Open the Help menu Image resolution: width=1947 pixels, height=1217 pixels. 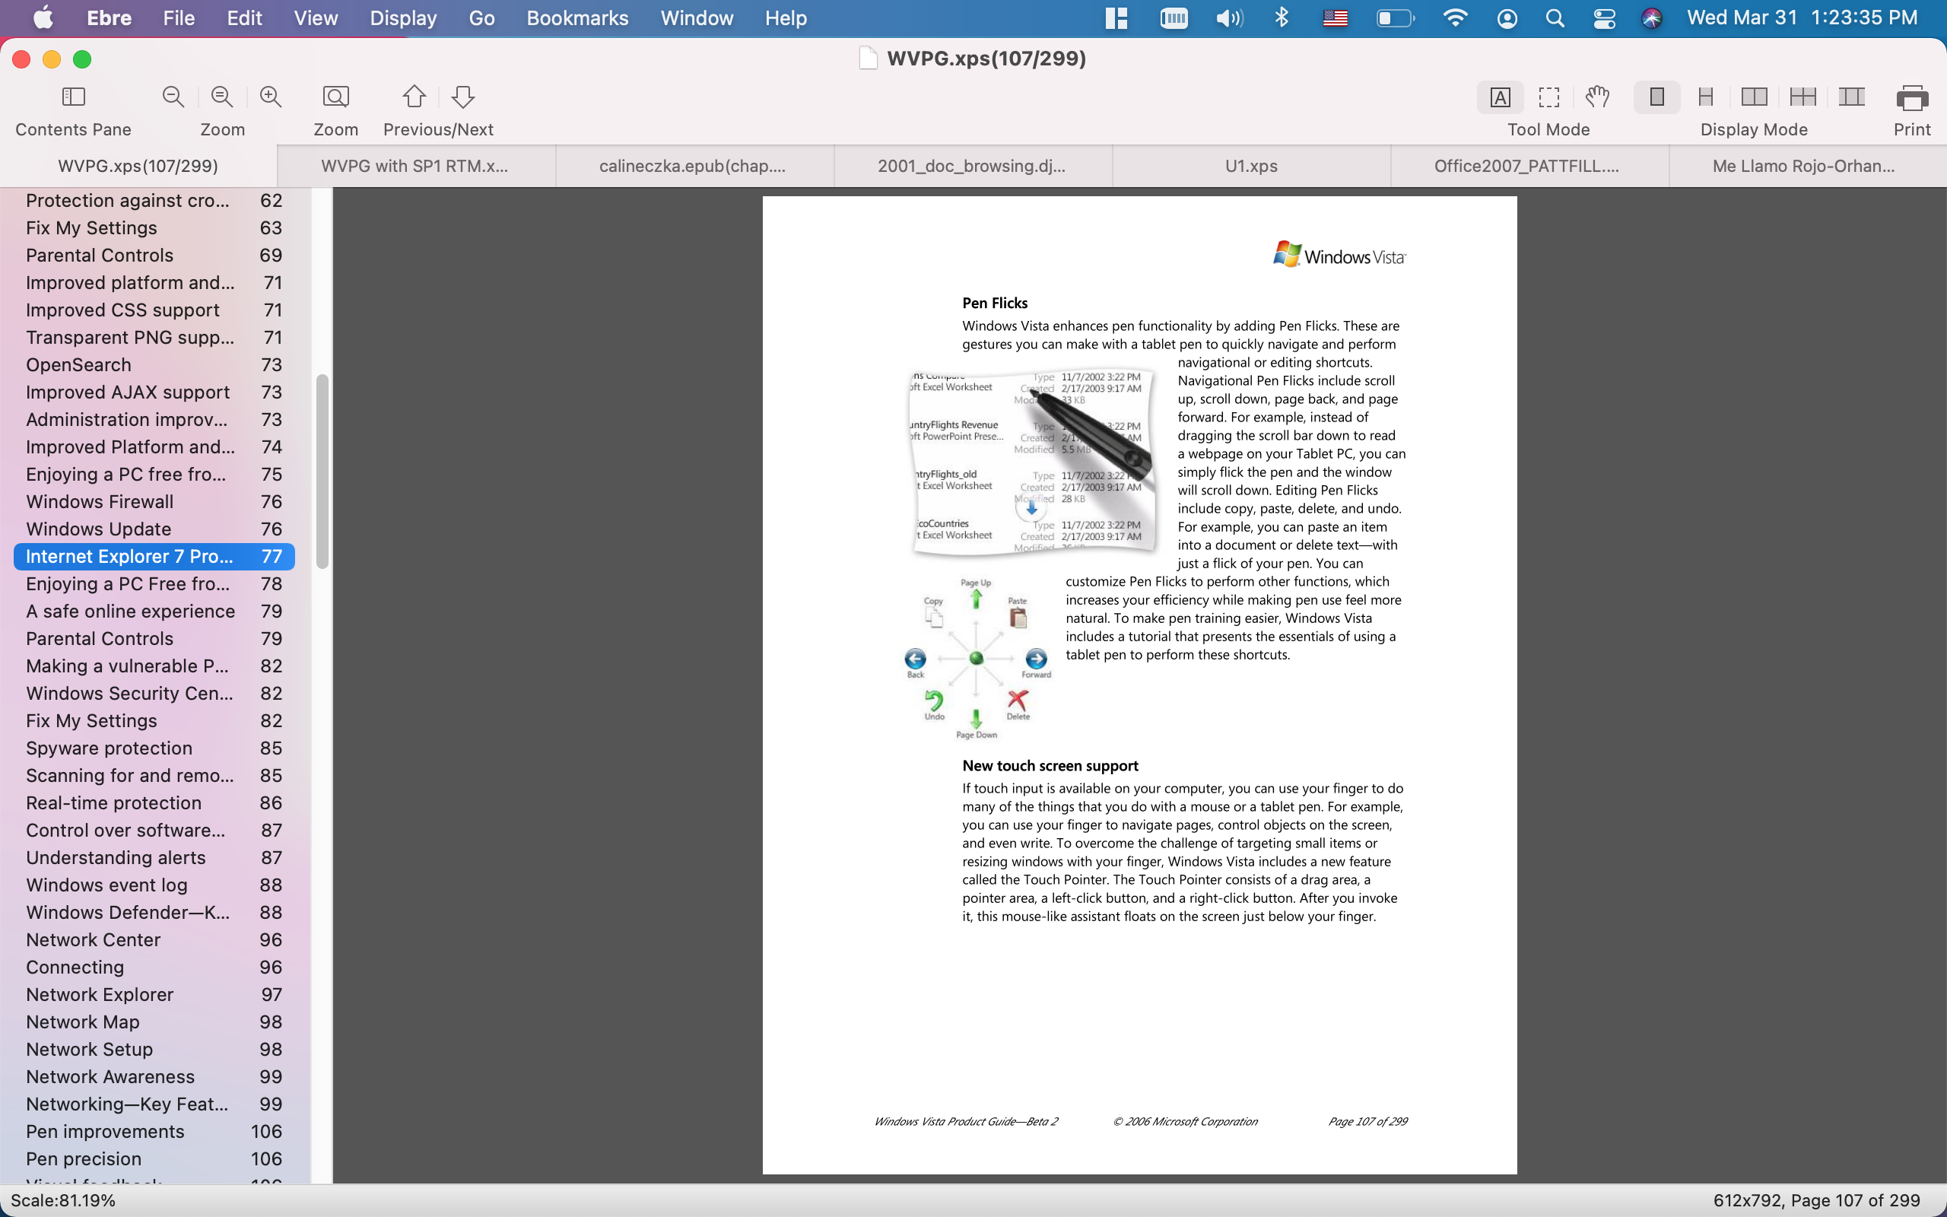point(785,17)
